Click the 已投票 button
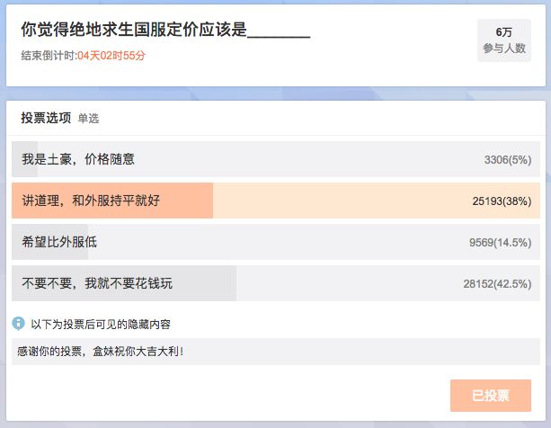This screenshot has height=428, width=551. 491,396
